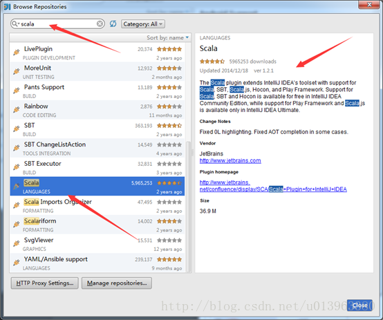Image resolution: width=383 pixels, height=320 pixels.
Task: Select the YAML/Ansible support name
Action: [x=56, y=259]
